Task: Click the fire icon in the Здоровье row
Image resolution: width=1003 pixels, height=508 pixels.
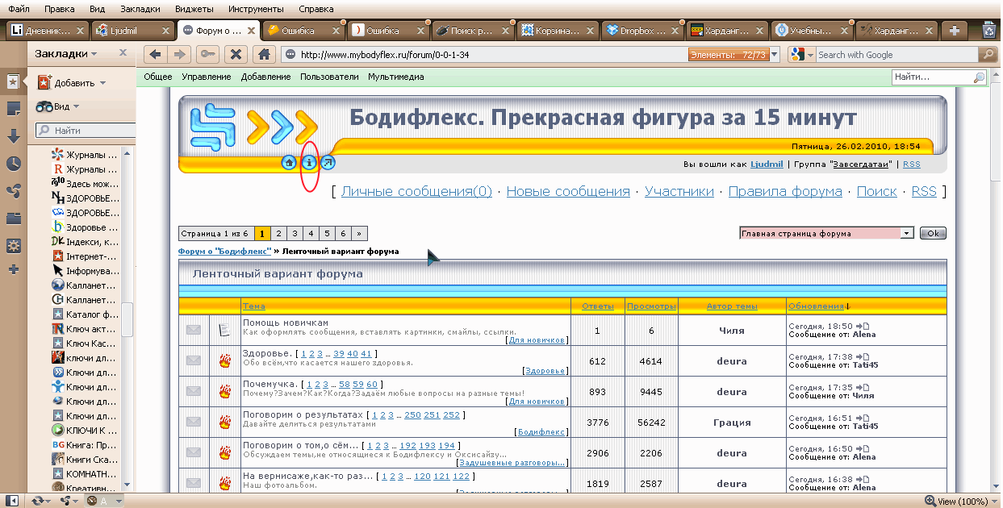Action: tap(225, 360)
